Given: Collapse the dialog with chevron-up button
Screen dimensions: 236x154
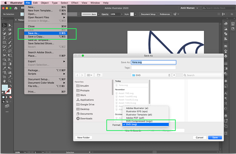Looking at the screenshot, I should pyautogui.click(x=174, y=75).
